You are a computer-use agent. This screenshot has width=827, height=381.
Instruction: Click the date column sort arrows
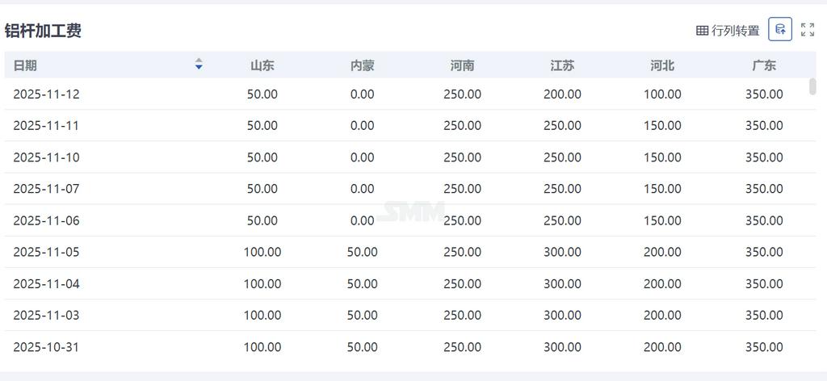[199, 65]
